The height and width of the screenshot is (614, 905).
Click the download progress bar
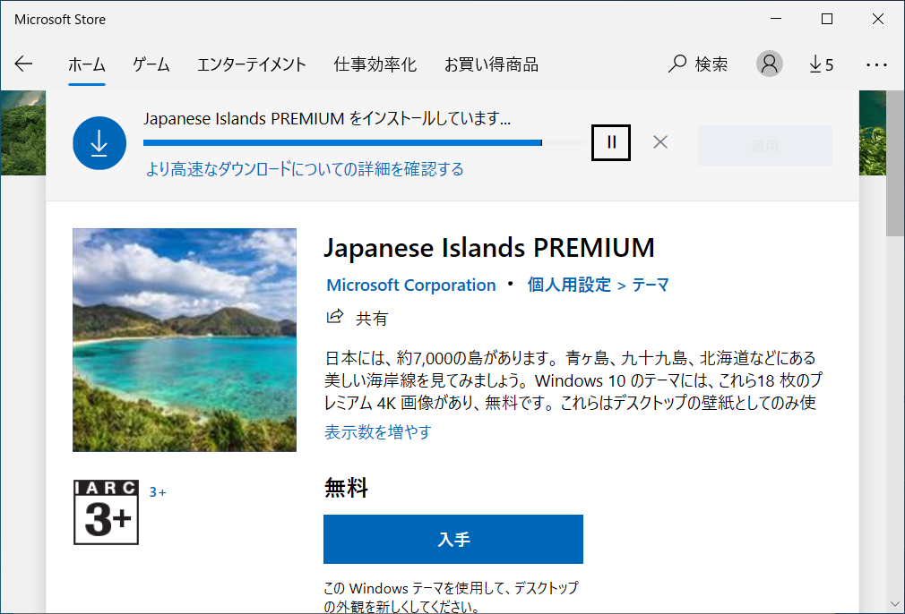tap(365, 142)
